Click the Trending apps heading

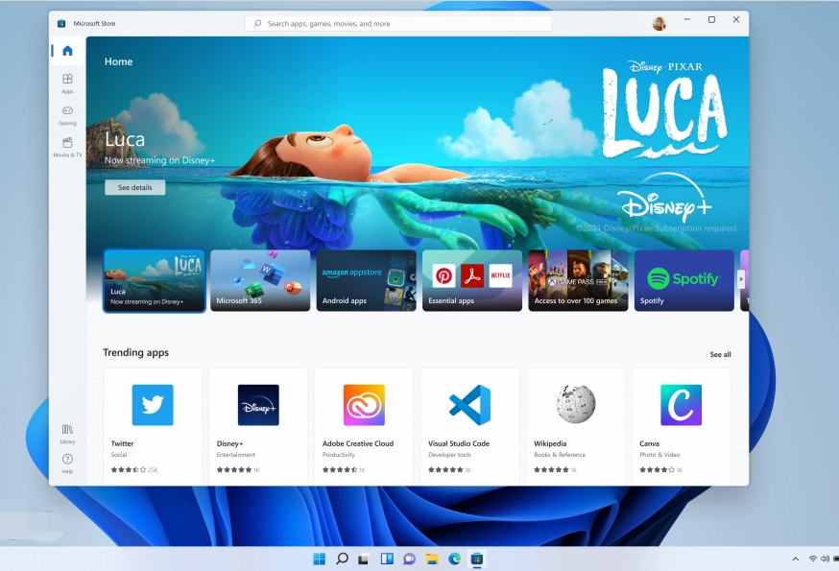[x=136, y=352]
